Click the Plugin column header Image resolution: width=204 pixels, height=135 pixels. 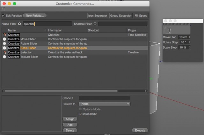137,30
